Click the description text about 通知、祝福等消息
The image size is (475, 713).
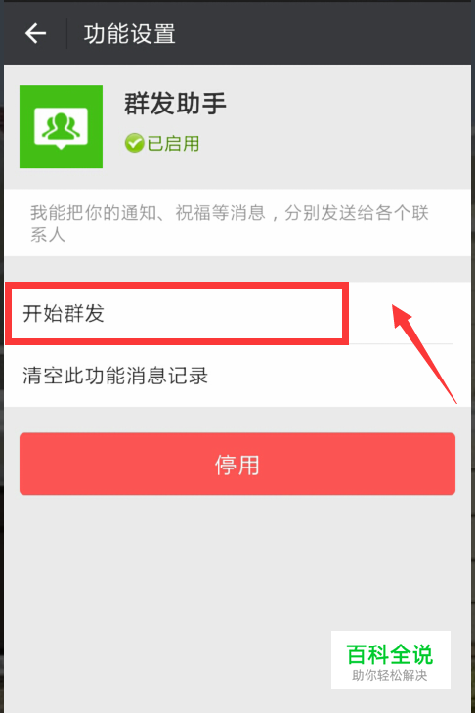230,223
